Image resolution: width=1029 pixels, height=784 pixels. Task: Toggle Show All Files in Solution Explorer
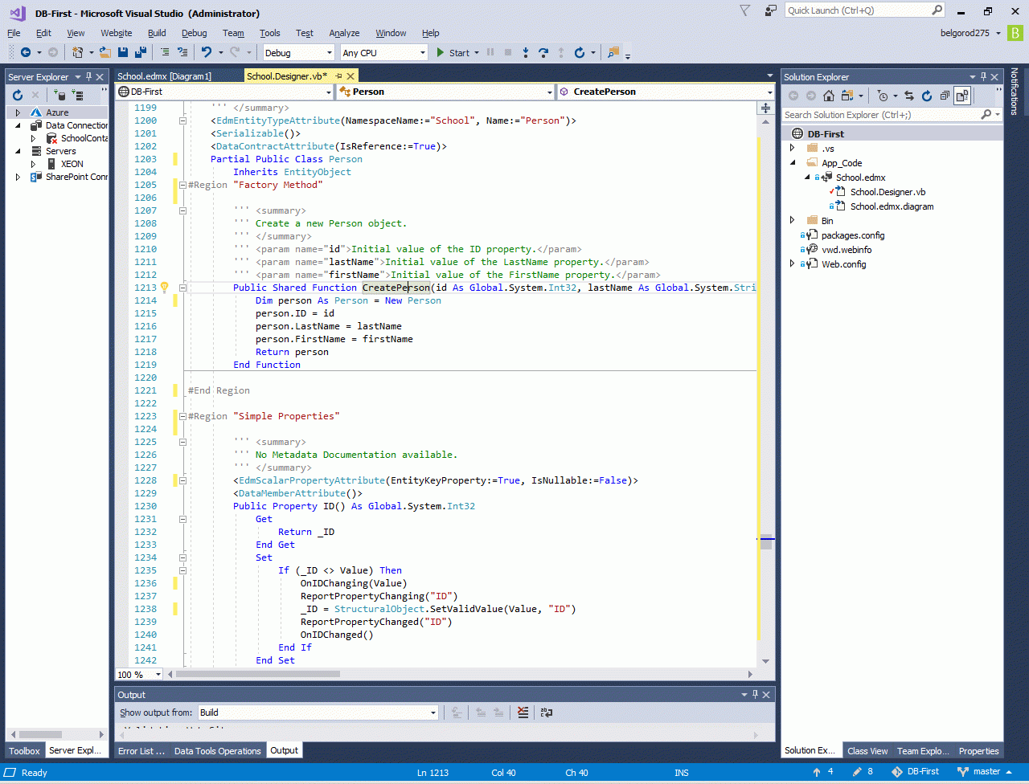point(961,96)
